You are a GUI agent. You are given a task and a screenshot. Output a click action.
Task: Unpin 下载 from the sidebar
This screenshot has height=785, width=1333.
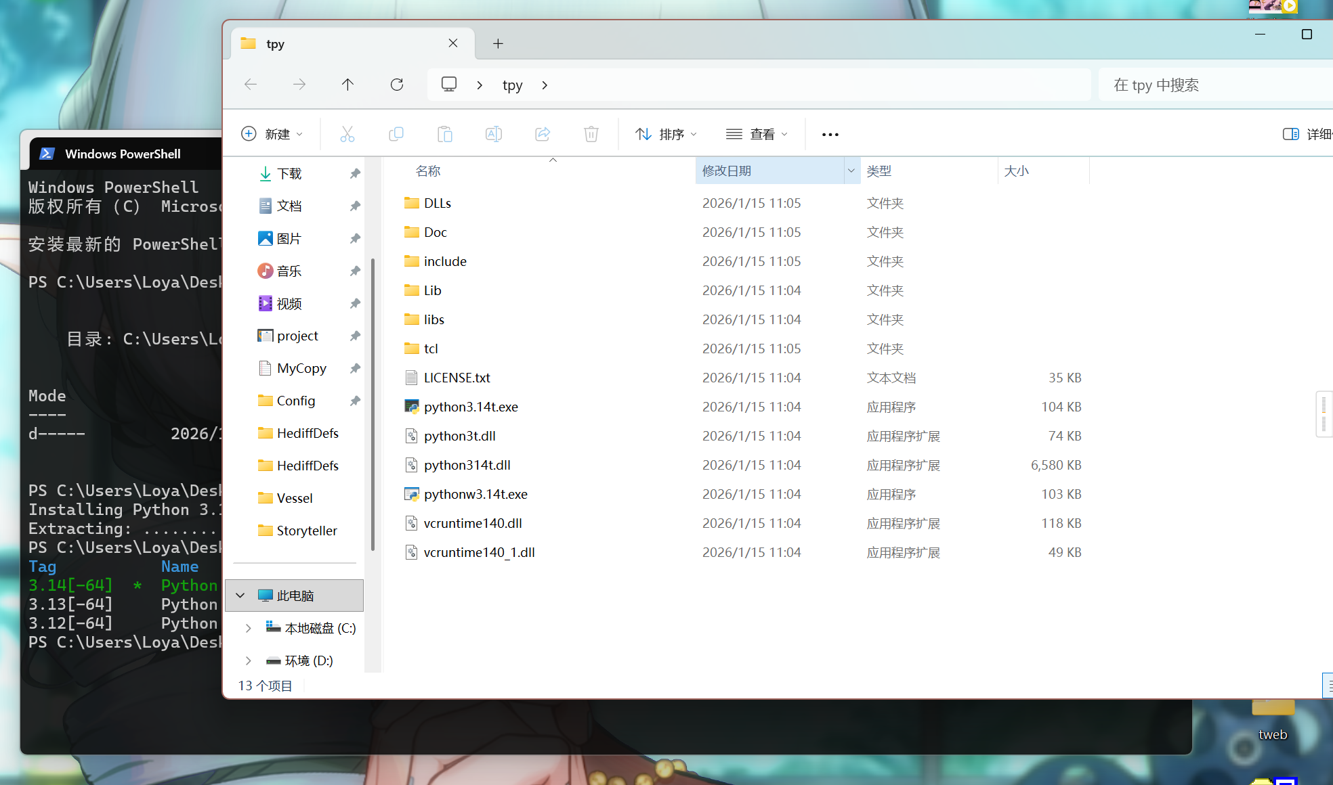pyautogui.click(x=355, y=173)
